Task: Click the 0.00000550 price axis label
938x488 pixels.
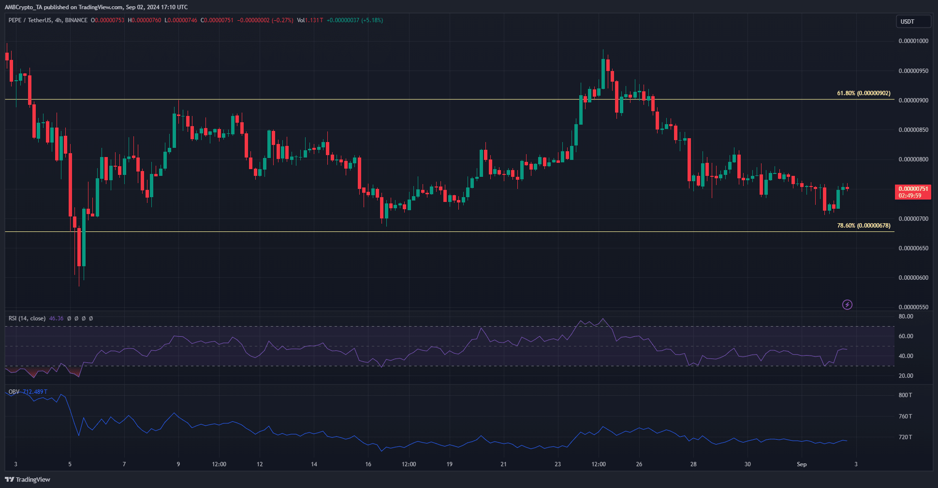Action: tap(913, 307)
